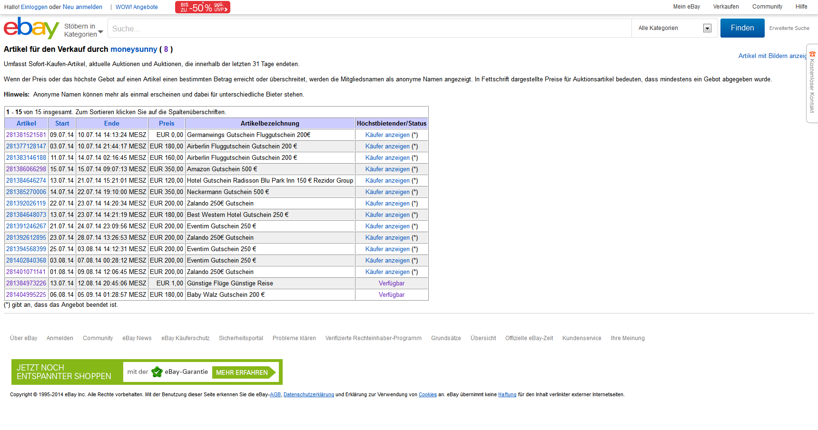
Task: Open the Community top menu item
Action: click(x=767, y=7)
